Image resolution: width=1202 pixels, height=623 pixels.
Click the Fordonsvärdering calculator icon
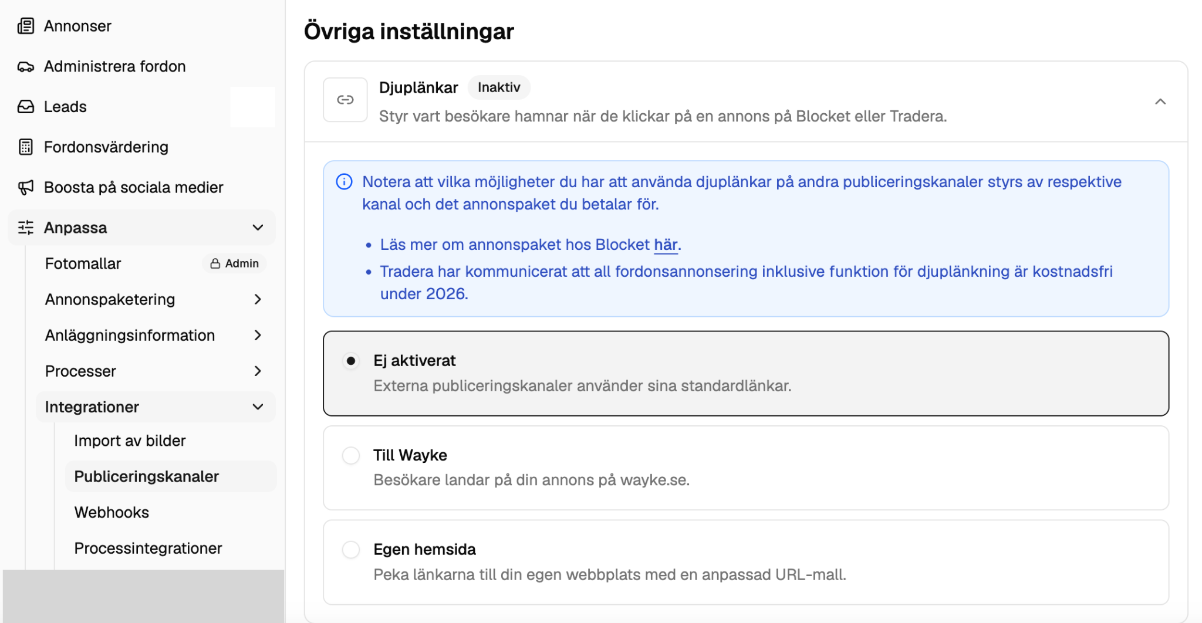[25, 147]
